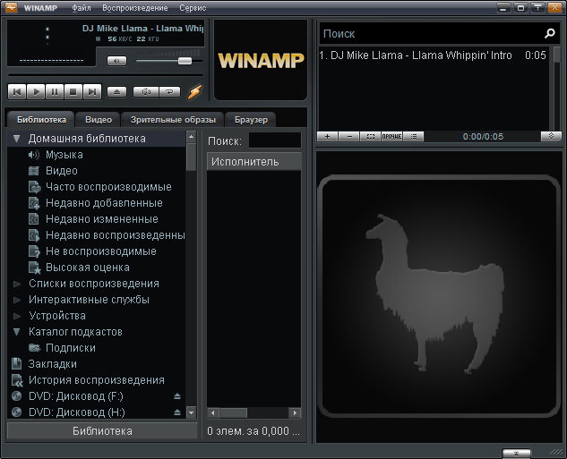Click the История воспроизведения icon
Viewport: 567px width, 459px height.
click(x=17, y=380)
